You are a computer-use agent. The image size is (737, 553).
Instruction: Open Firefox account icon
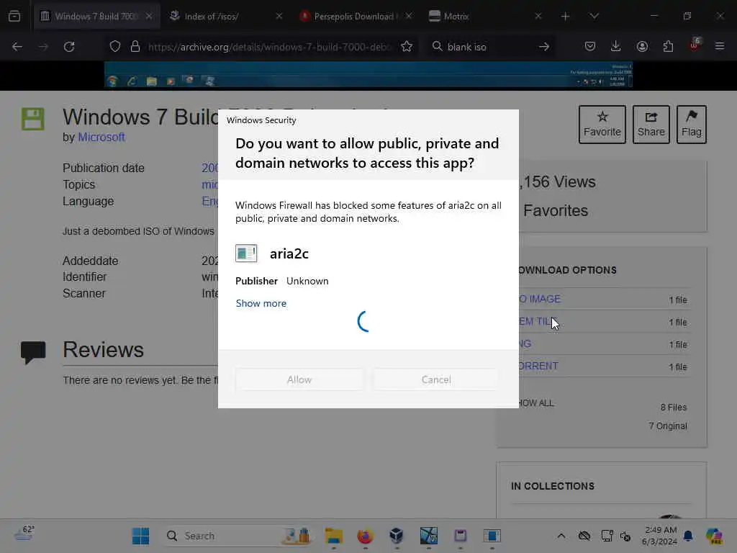(642, 46)
